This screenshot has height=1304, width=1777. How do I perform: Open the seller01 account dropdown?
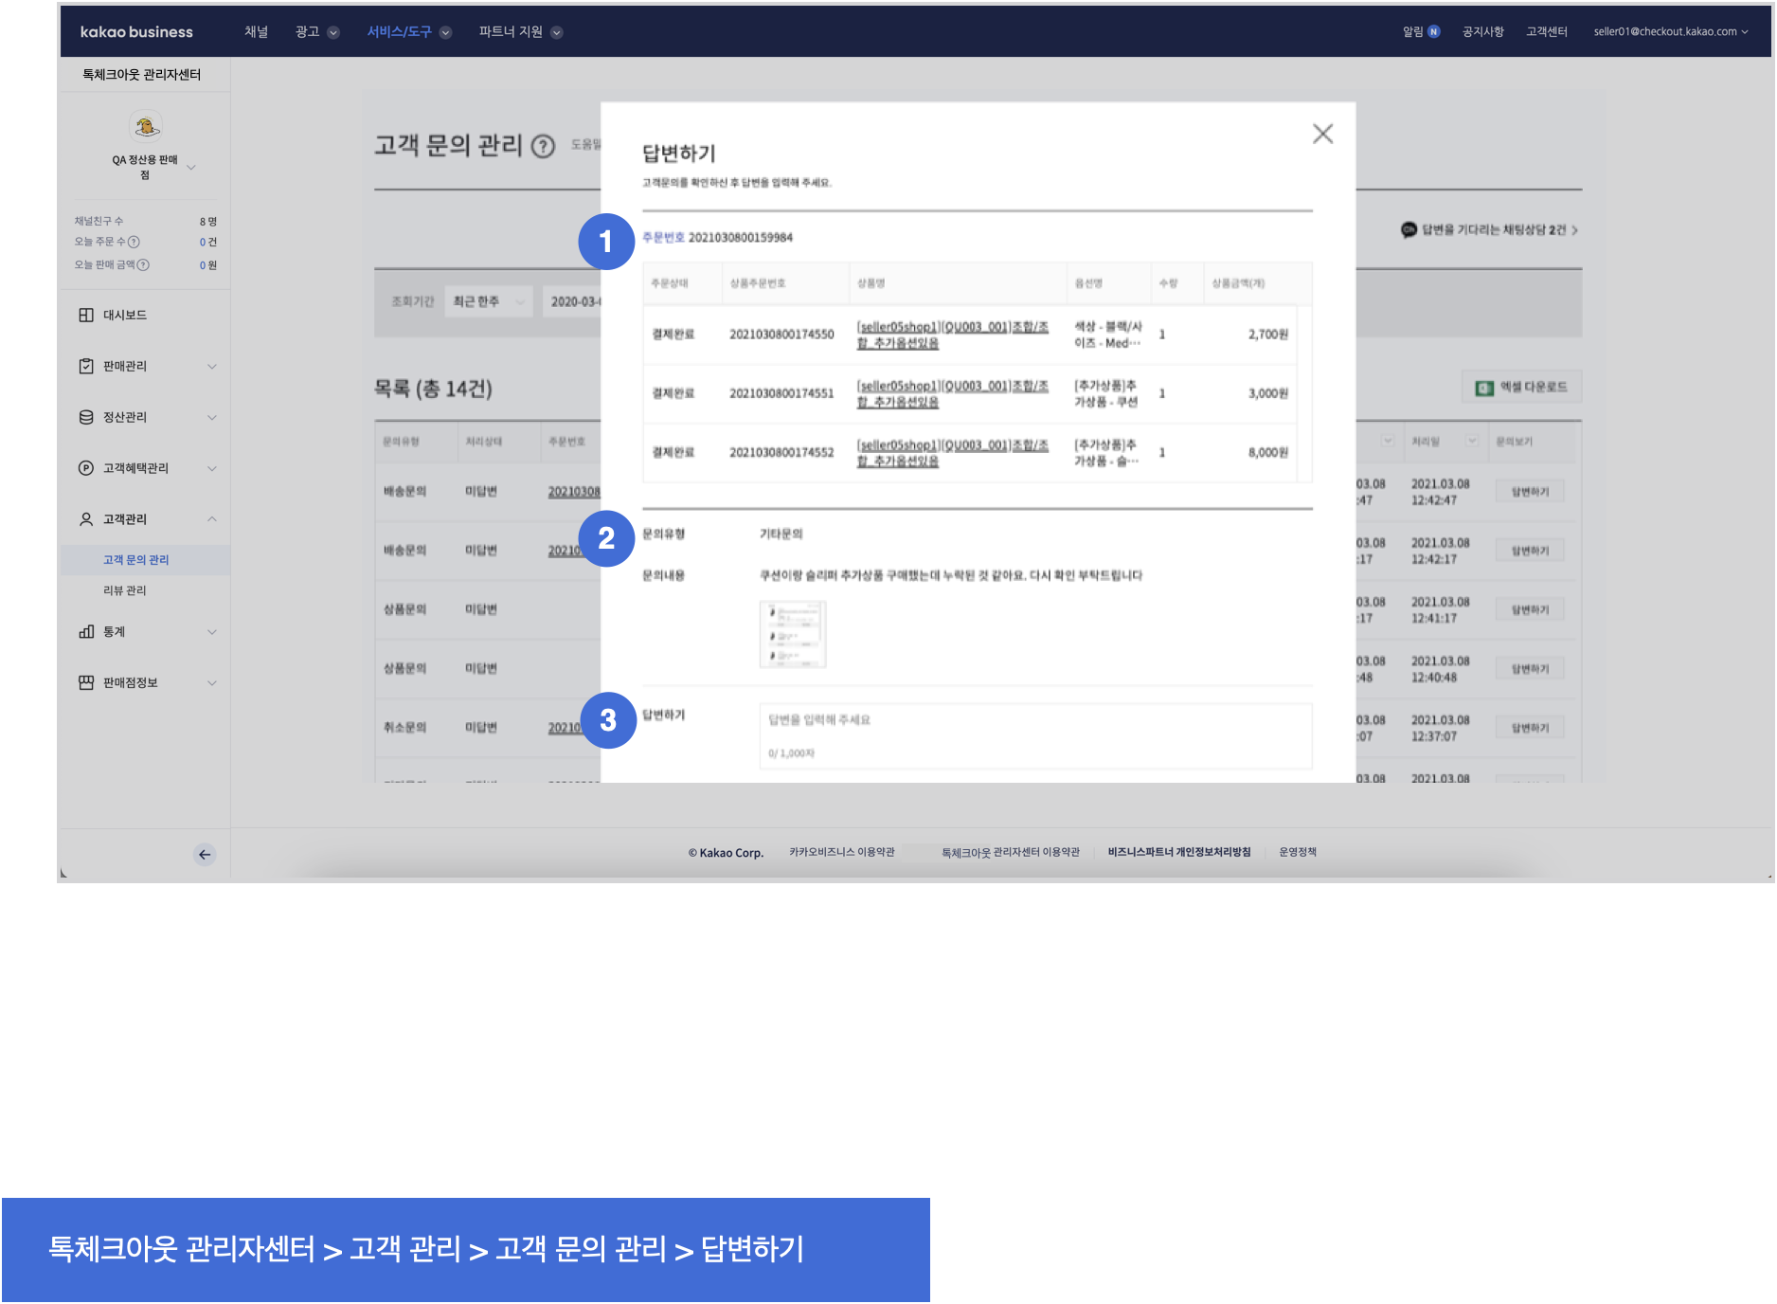(1670, 31)
